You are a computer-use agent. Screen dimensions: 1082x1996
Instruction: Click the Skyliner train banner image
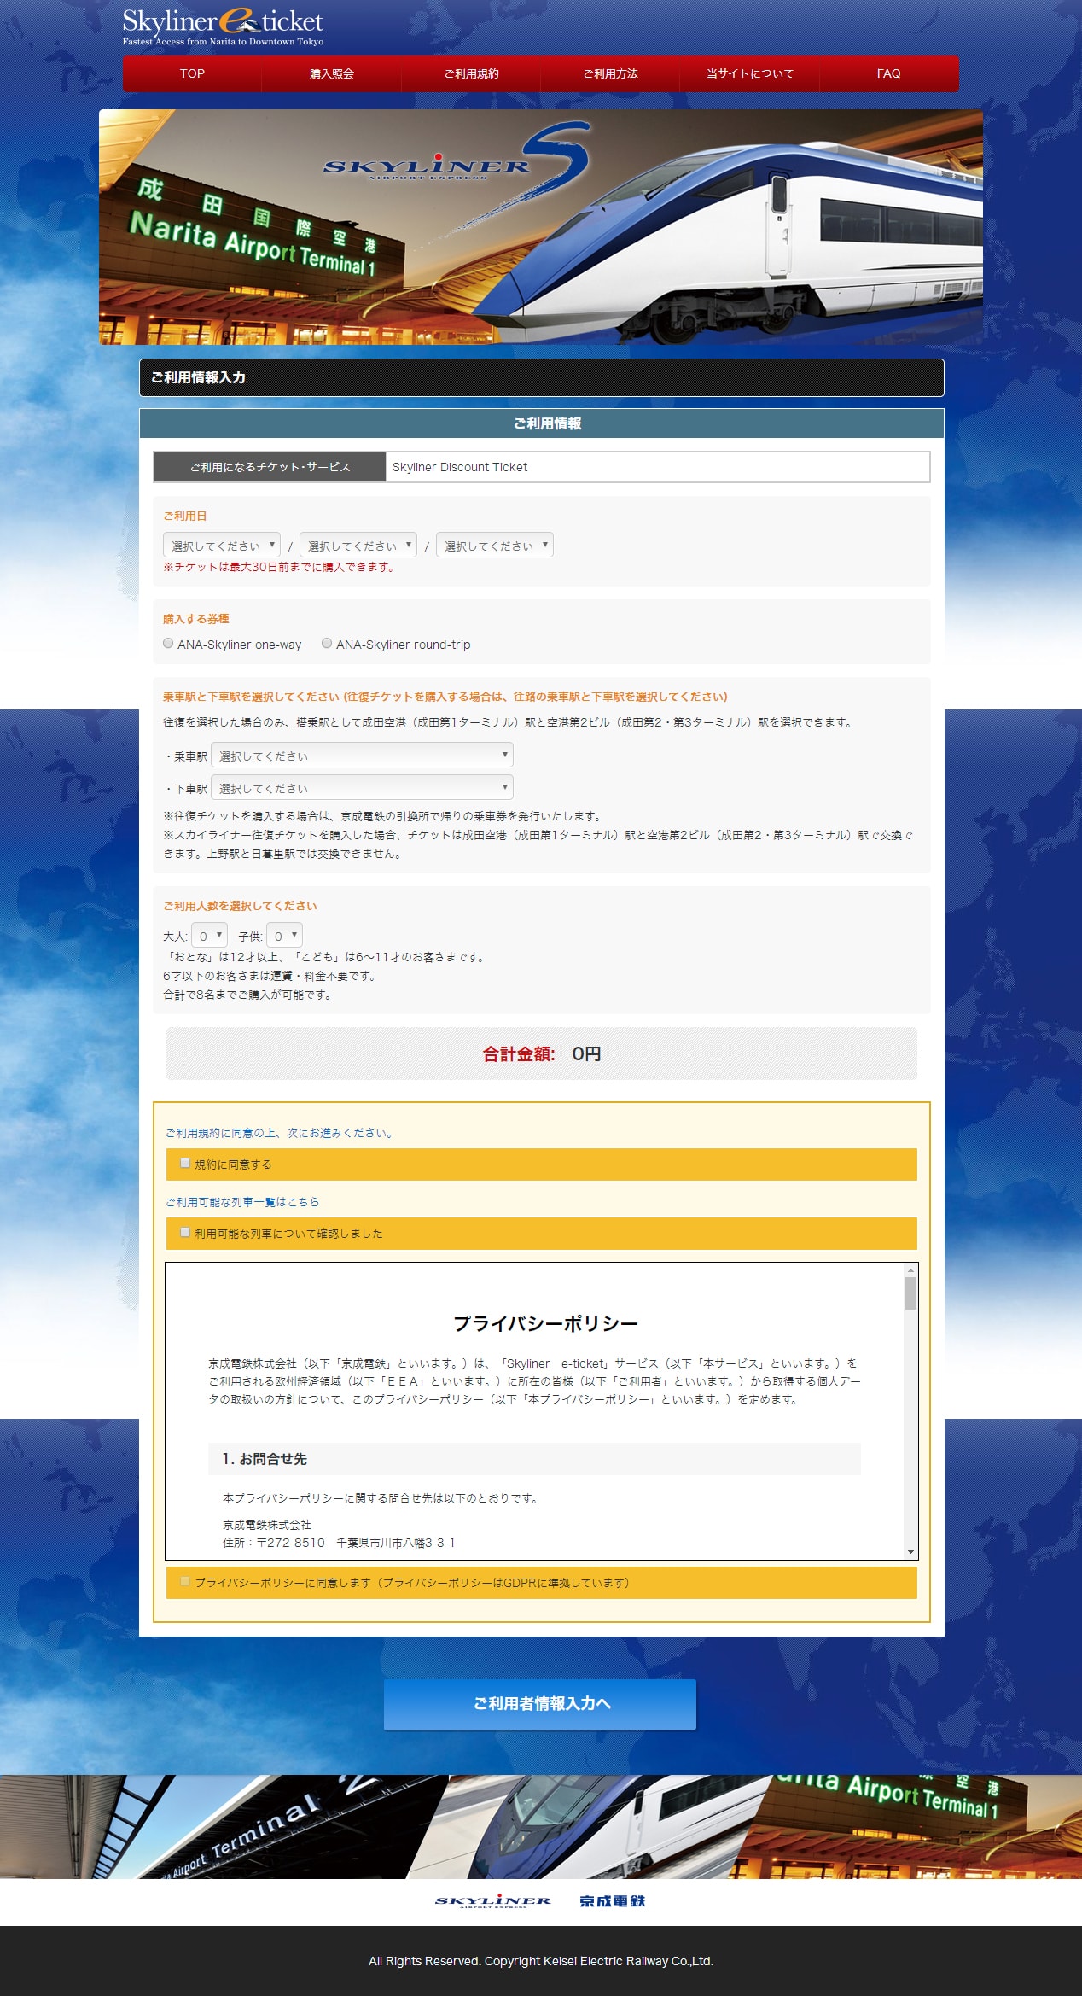(x=540, y=227)
